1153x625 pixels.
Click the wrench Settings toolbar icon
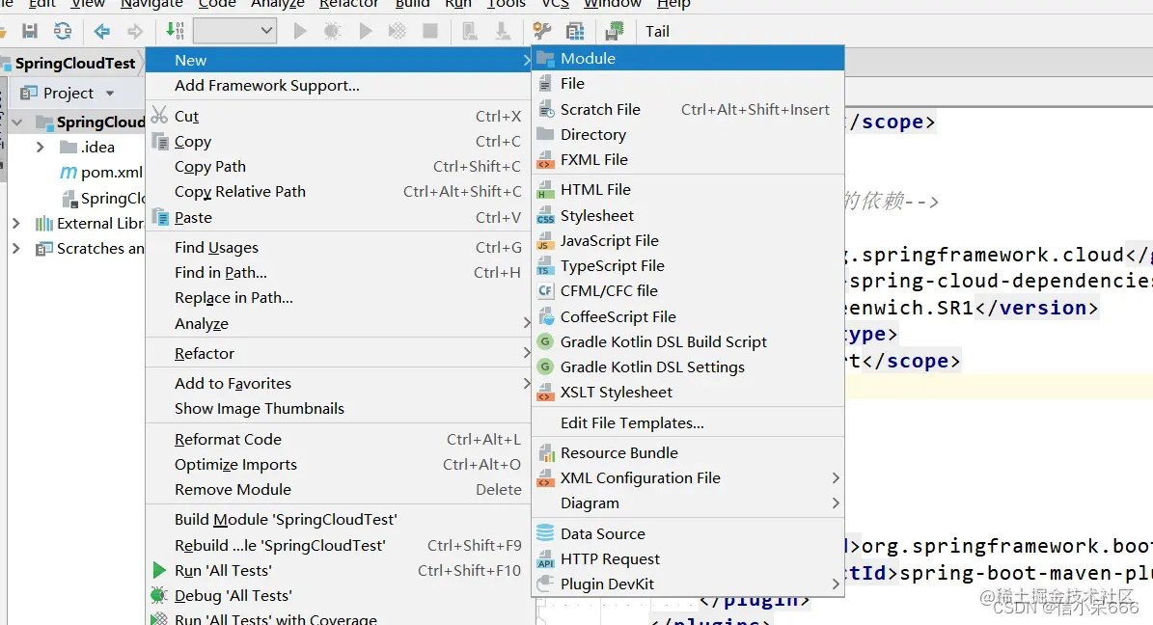pyautogui.click(x=542, y=31)
